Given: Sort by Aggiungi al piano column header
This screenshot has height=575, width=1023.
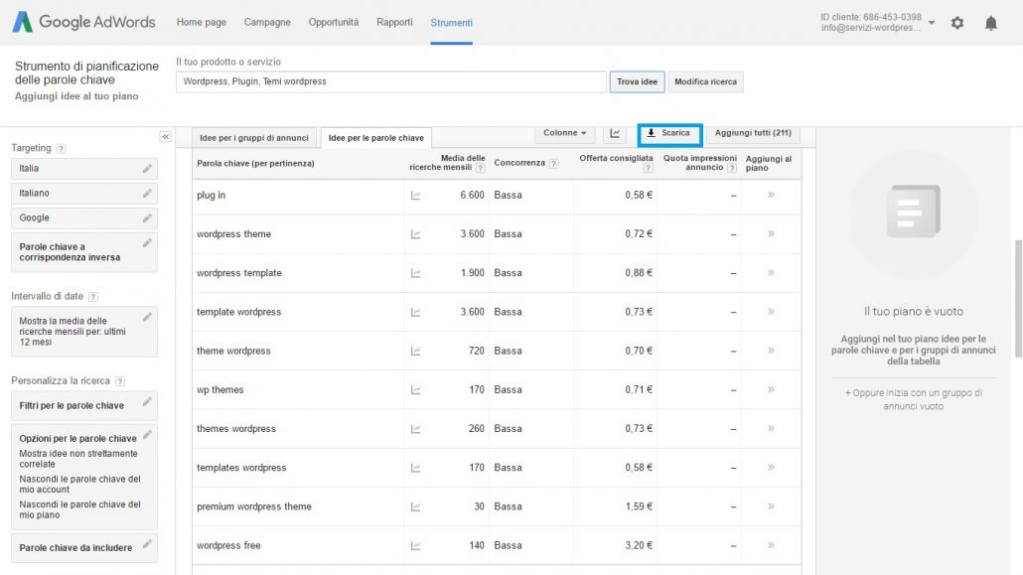Looking at the screenshot, I should coord(769,163).
